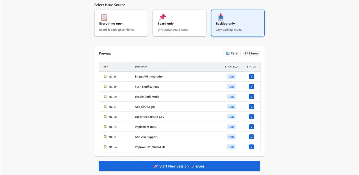This screenshot has height=175, width=359.
Task: Click the STATUS column header
Action: click(x=251, y=67)
